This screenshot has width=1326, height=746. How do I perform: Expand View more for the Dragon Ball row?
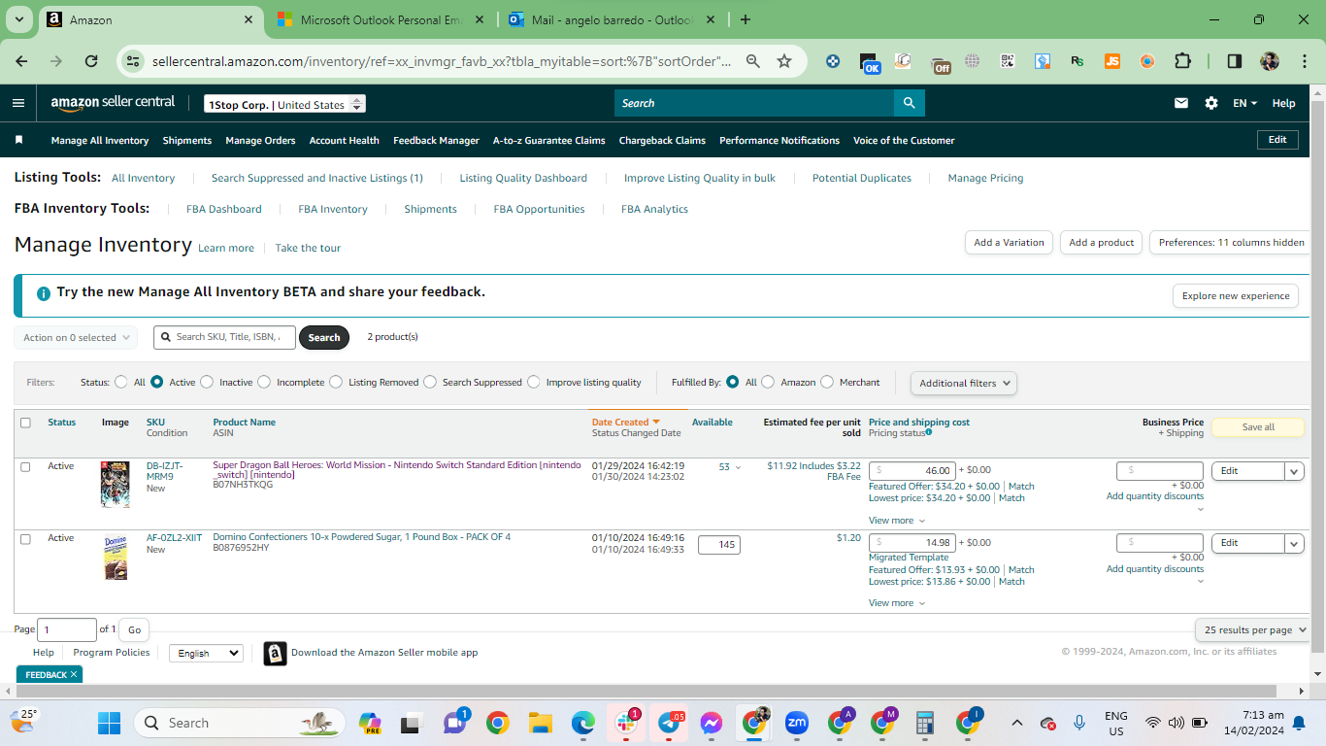(x=897, y=520)
